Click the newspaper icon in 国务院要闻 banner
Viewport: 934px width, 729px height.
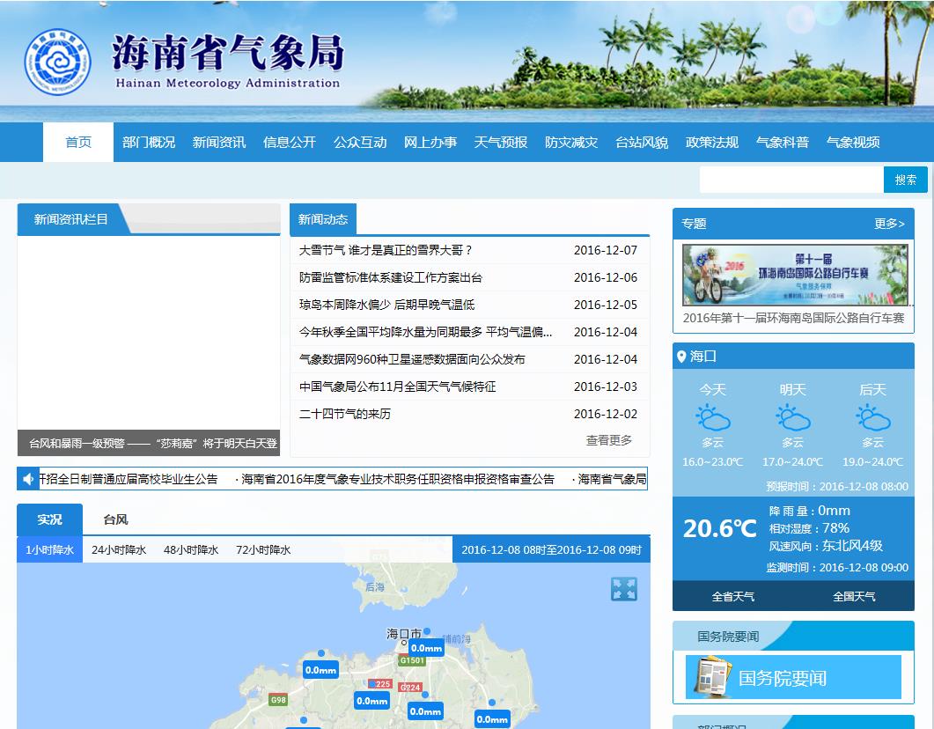coord(713,677)
